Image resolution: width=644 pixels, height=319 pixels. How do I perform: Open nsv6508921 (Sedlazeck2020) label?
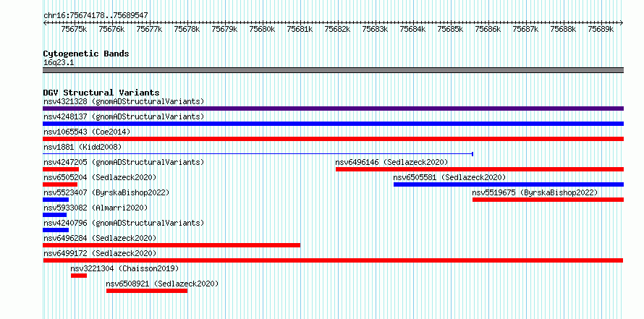click(162, 284)
